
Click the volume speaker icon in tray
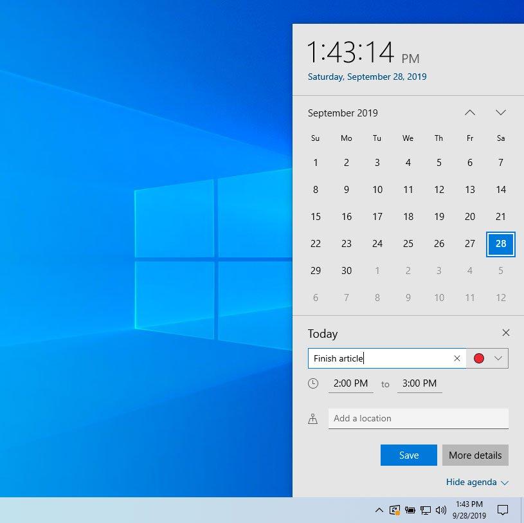point(440,510)
